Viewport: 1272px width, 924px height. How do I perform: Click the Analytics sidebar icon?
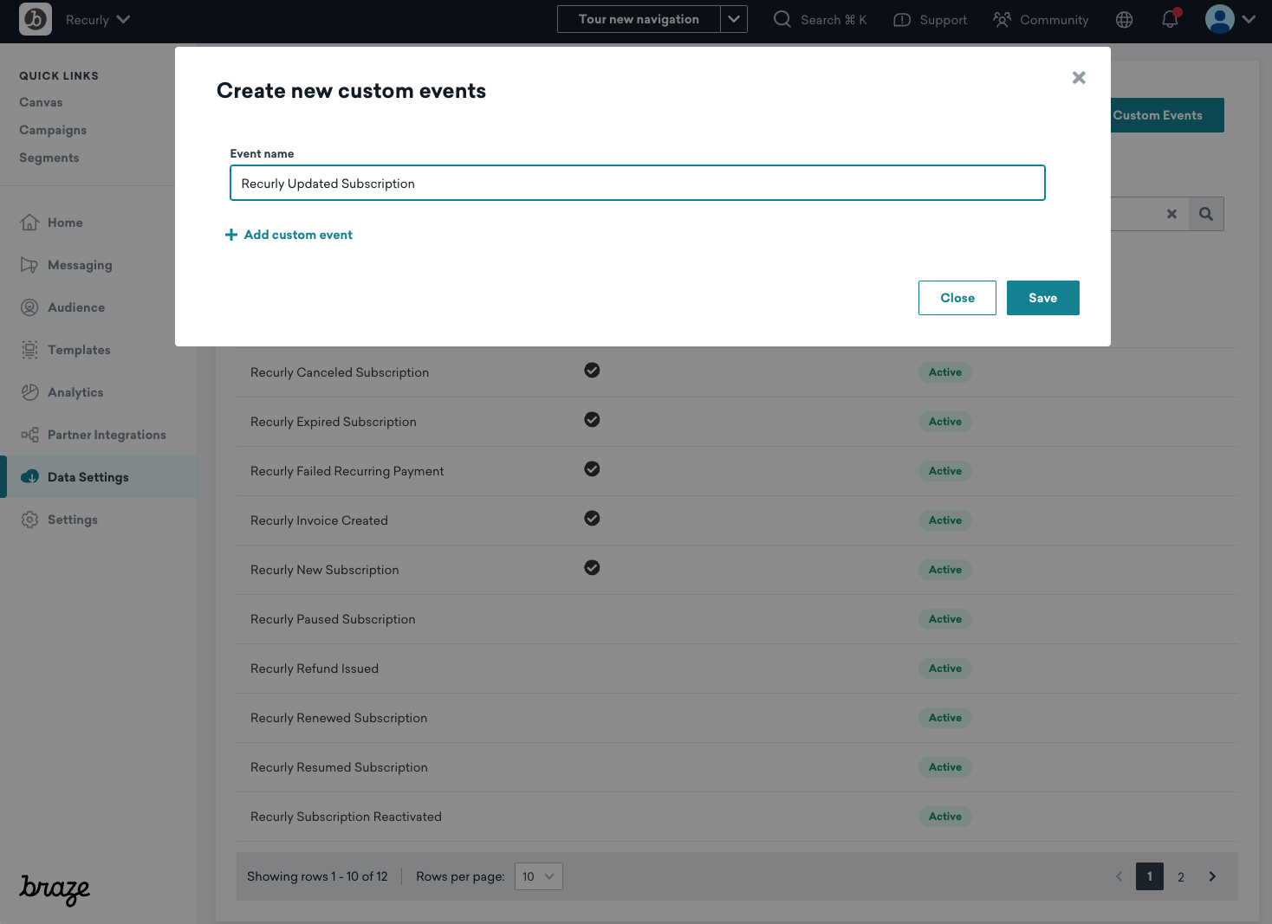click(29, 392)
